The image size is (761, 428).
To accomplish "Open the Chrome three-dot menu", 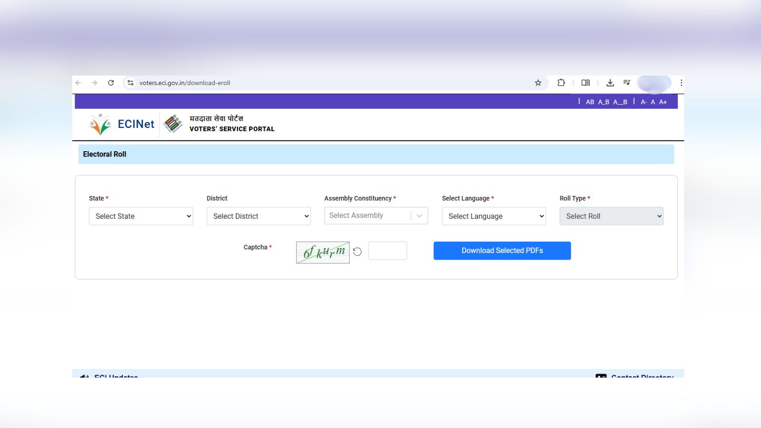I will (681, 83).
